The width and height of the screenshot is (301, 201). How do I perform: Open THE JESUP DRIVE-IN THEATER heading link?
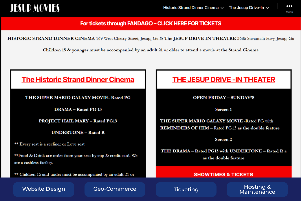223,79
